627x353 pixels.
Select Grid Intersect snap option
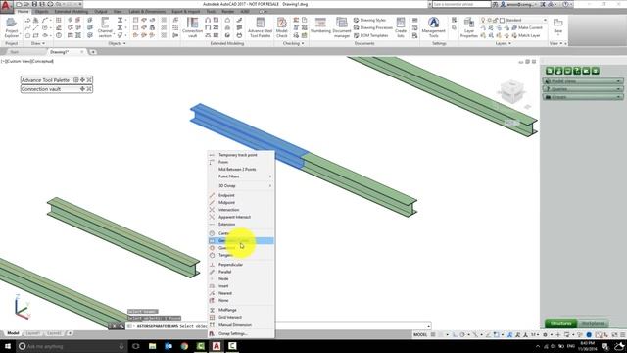pos(241,317)
